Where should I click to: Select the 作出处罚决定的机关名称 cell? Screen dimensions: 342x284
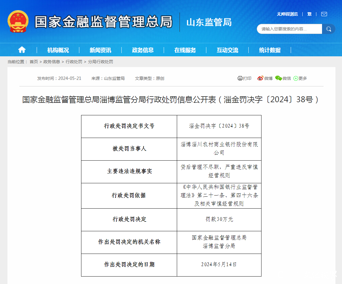click(129, 242)
